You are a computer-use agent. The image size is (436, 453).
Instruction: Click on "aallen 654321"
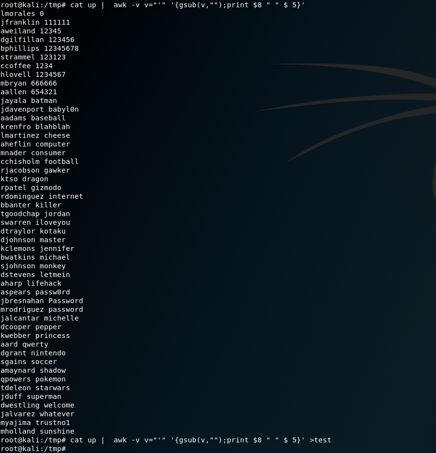(x=29, y=92)
